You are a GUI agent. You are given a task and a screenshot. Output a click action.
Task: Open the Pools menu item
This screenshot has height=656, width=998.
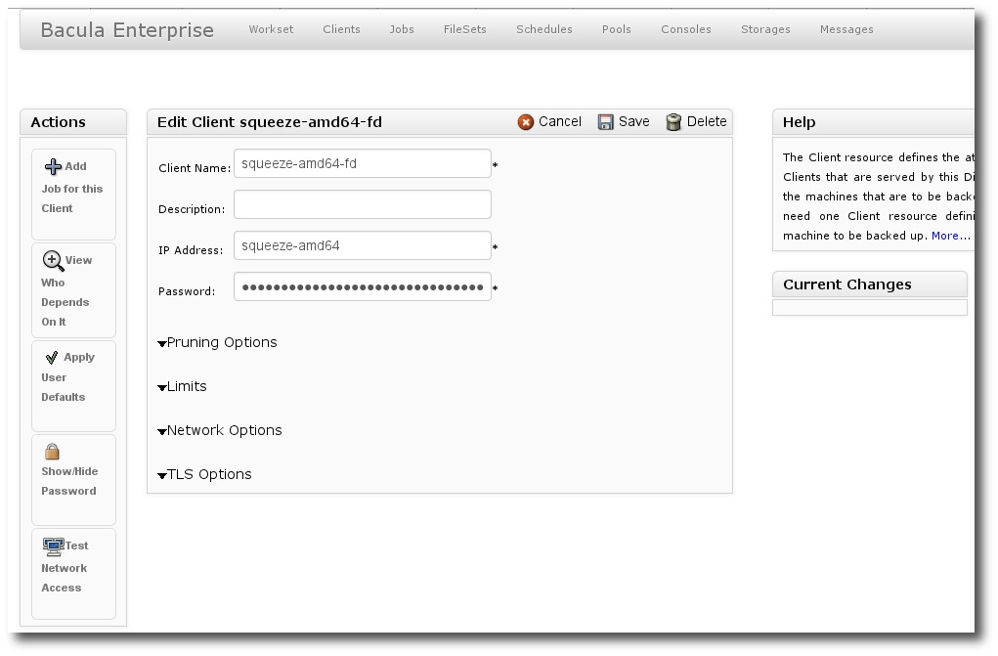tap(617, 29)
